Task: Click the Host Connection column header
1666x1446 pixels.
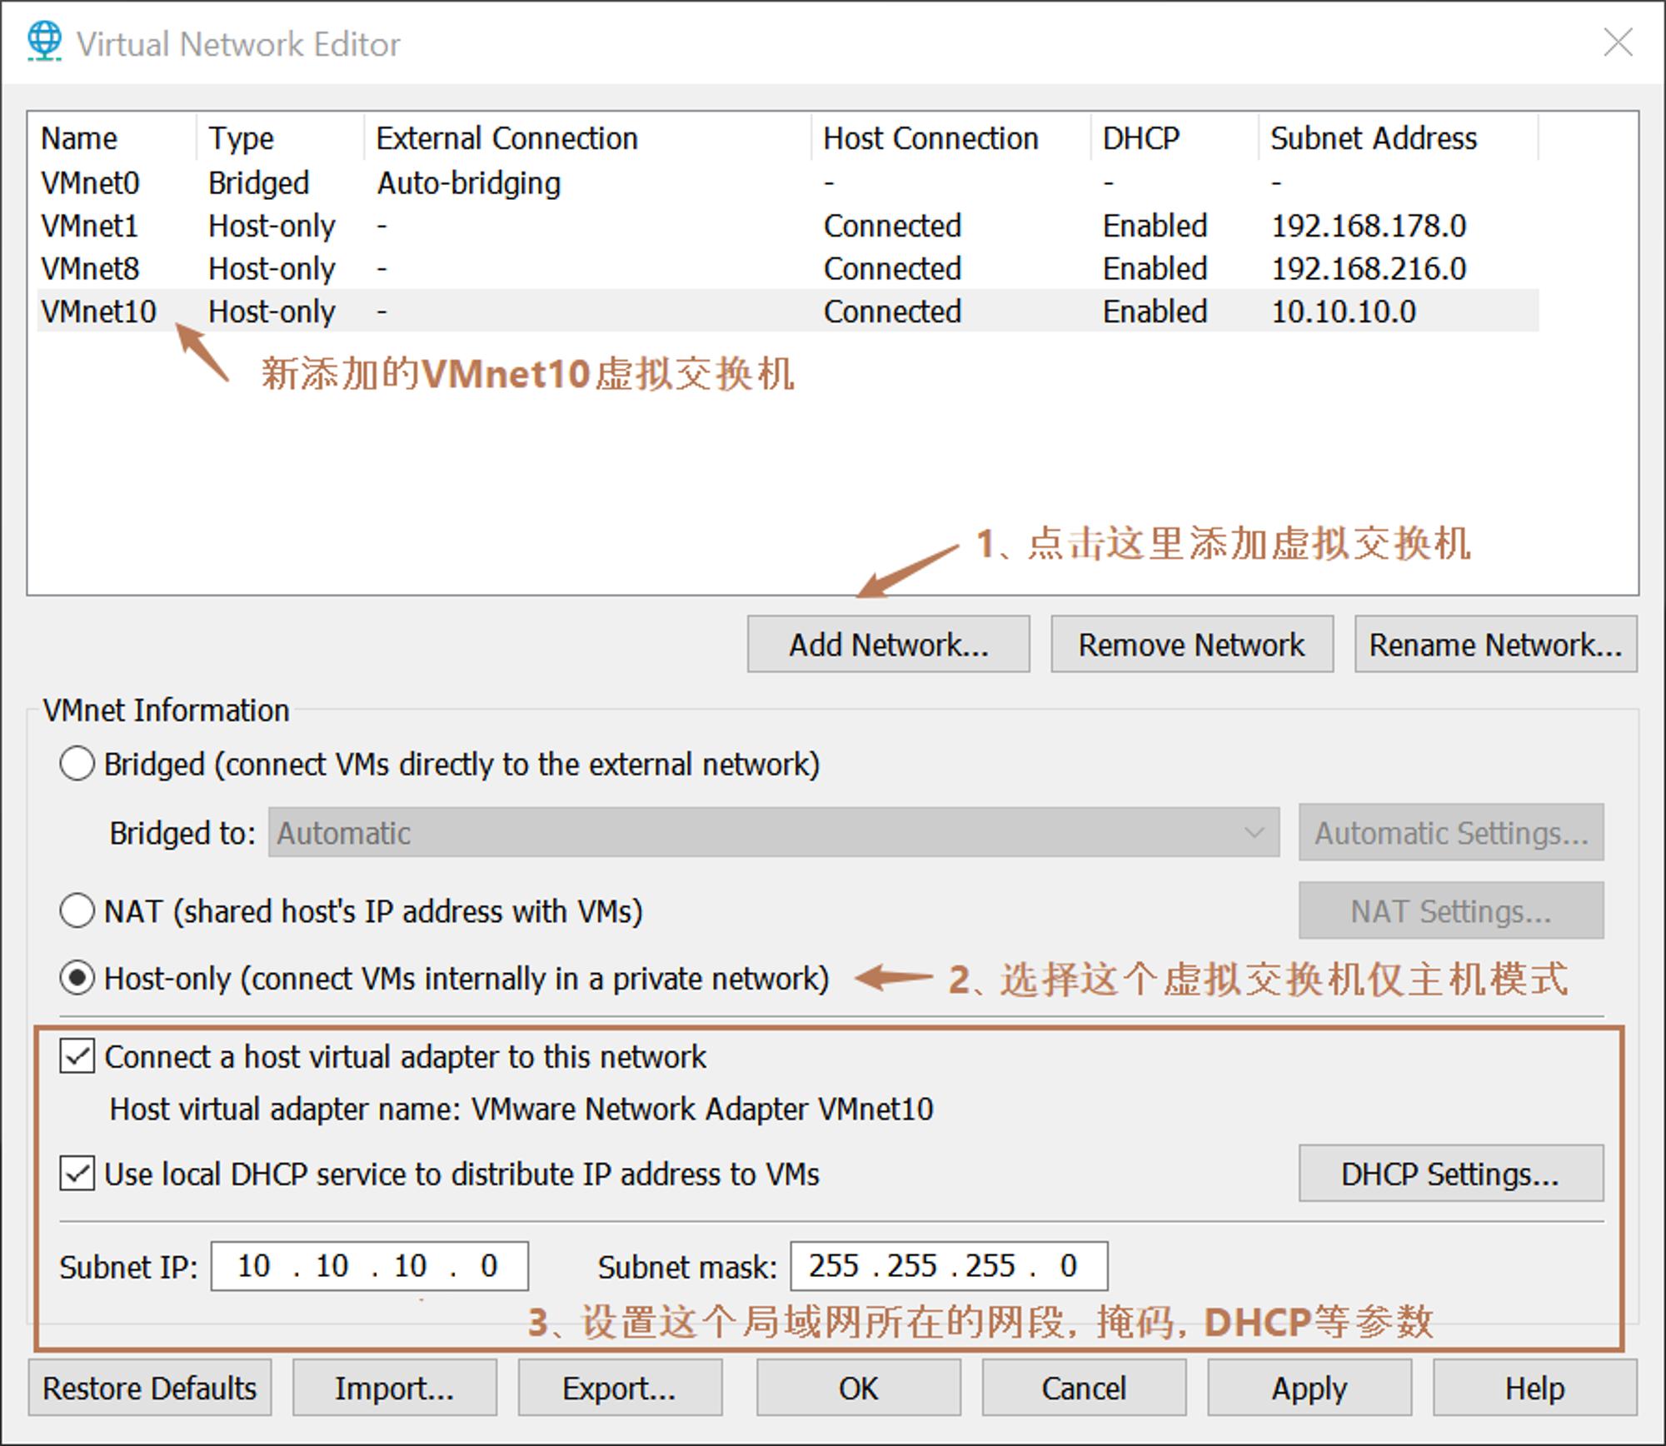Action: pos(930,137)
